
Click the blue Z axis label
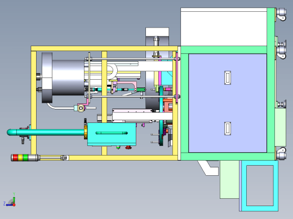(x=5, y=203)
